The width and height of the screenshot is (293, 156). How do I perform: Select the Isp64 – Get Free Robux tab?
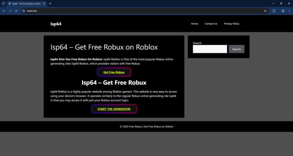tap(26, 3)
